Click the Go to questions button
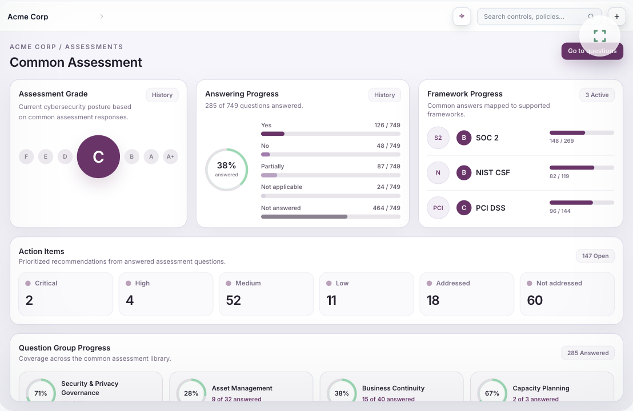 click(x=592, y=51)
